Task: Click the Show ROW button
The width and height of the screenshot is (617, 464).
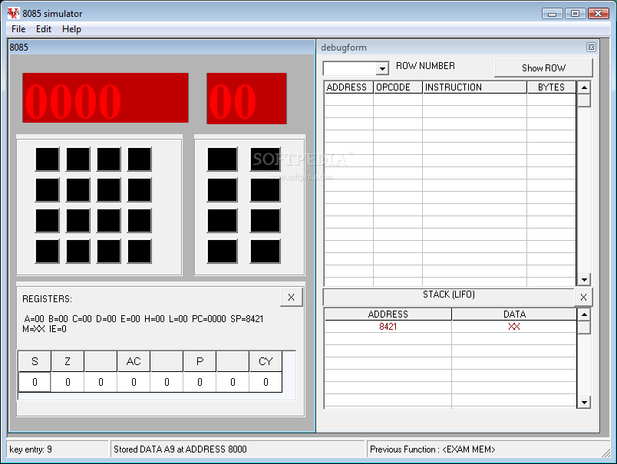Action: pyautogui.click(x=543, y=68)
